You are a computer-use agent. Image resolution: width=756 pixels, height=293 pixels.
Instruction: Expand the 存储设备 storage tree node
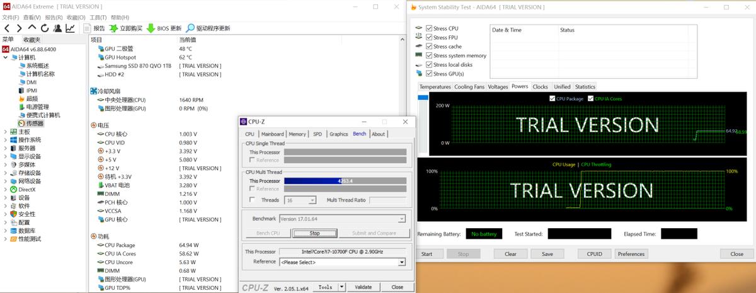pos(6,173)
